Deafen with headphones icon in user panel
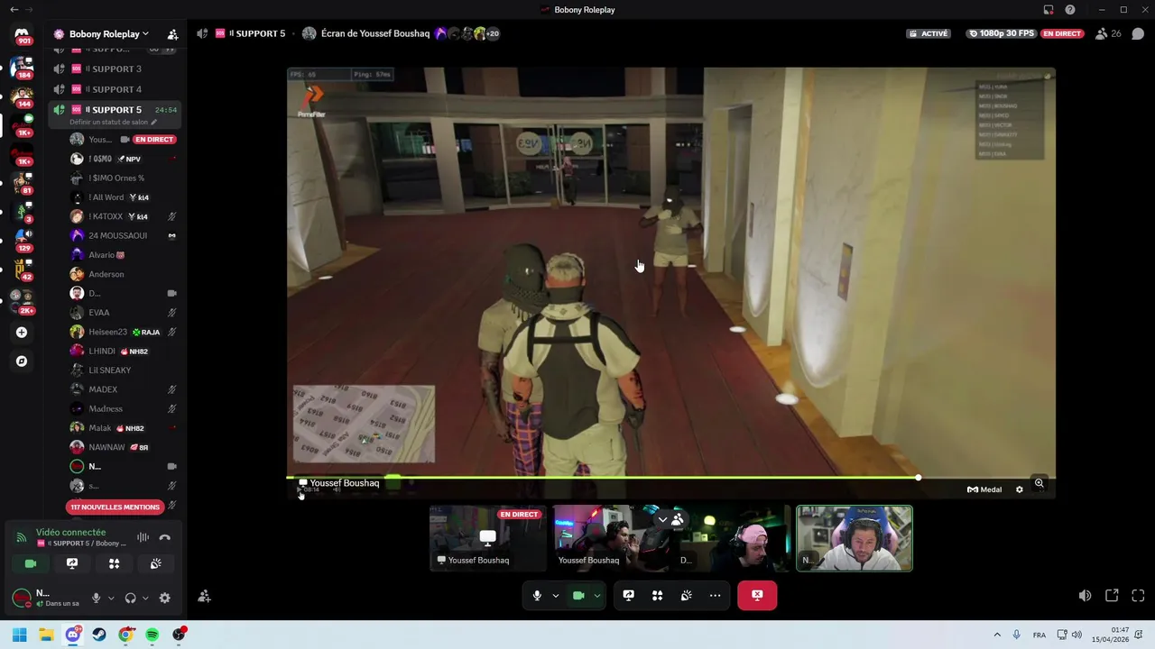 [x=130, y=598]
